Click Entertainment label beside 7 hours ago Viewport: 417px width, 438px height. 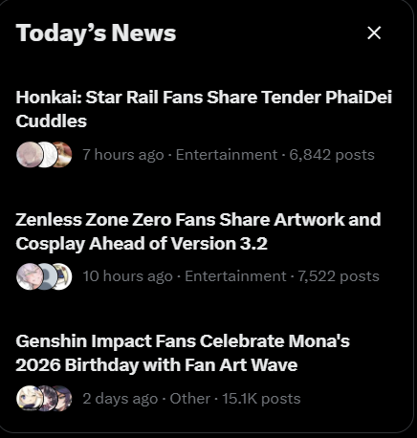[x=227, y=155]
